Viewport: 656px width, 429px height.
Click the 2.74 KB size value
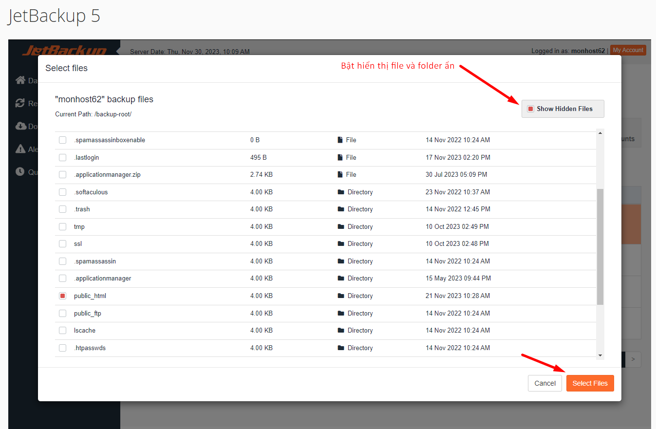262,174
